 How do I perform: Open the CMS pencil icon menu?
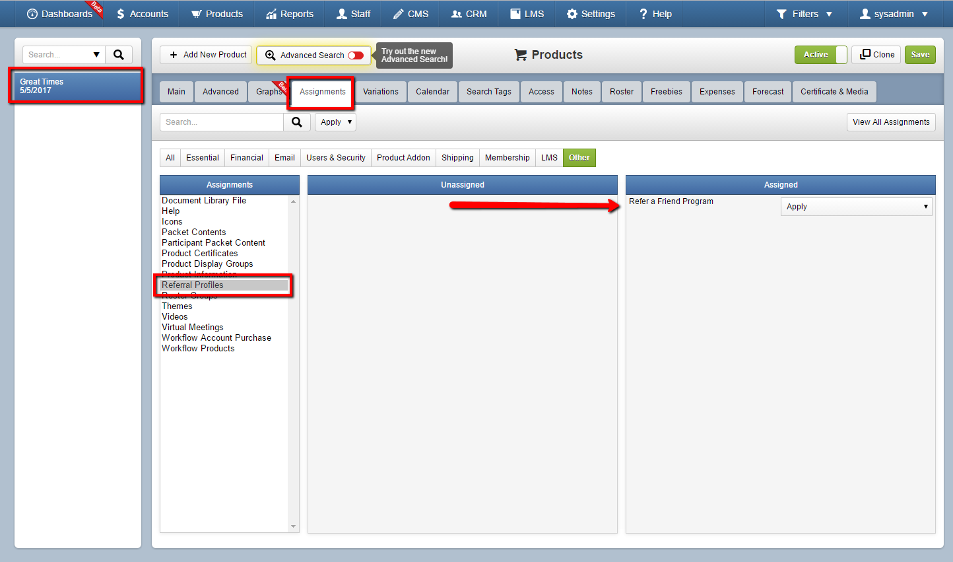click(398, 14)
